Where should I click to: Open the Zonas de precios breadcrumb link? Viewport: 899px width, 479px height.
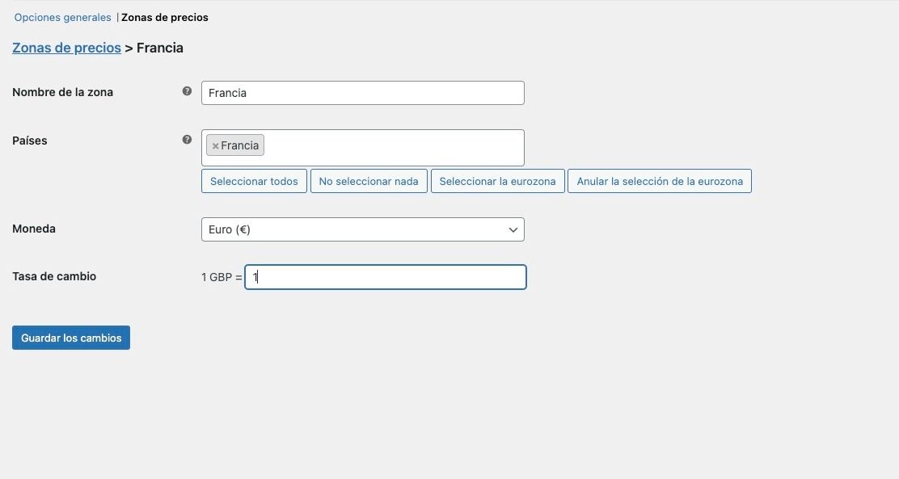66,48
